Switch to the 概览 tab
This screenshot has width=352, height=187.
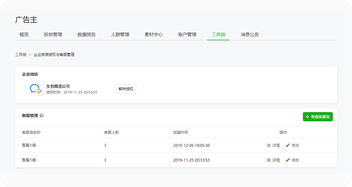24,35
